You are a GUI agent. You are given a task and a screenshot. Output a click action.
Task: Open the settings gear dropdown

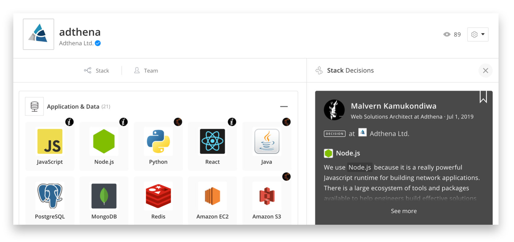point(478,34)
